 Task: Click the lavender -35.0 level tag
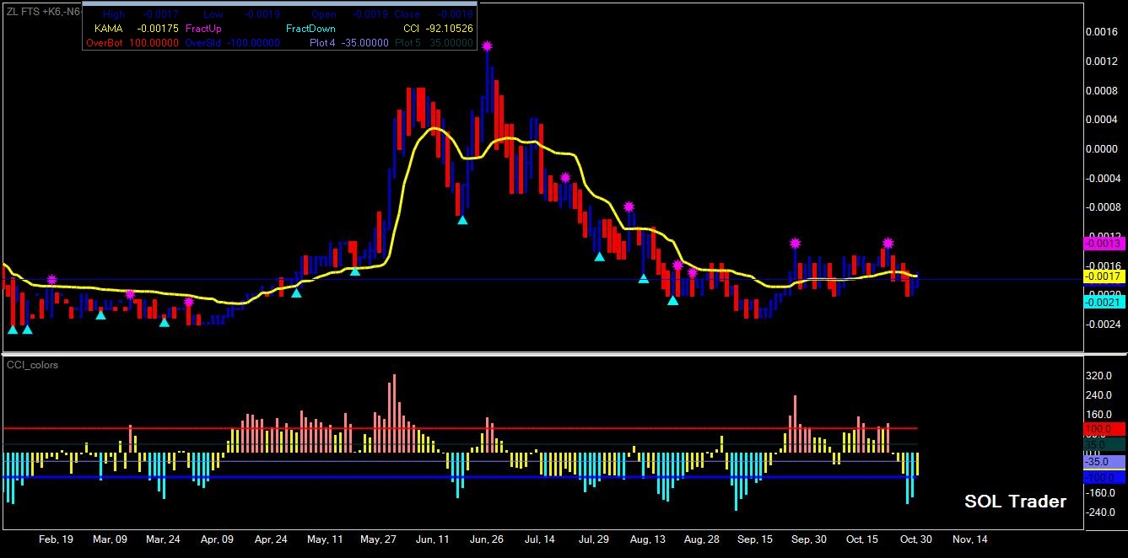click(x=1104, y=461)
